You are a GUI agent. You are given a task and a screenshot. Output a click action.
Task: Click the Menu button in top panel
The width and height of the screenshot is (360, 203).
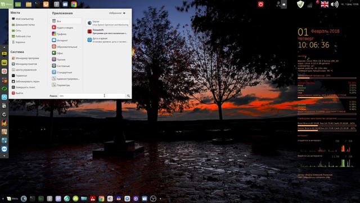(7, 4)
